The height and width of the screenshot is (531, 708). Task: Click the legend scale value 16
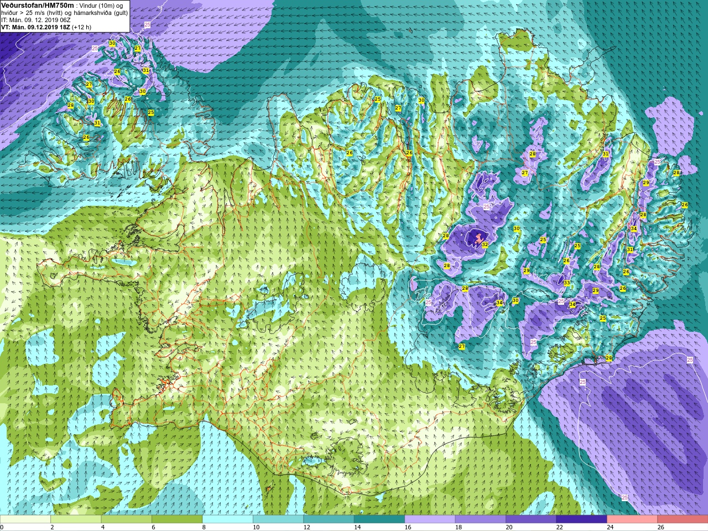tap(408, 527)
